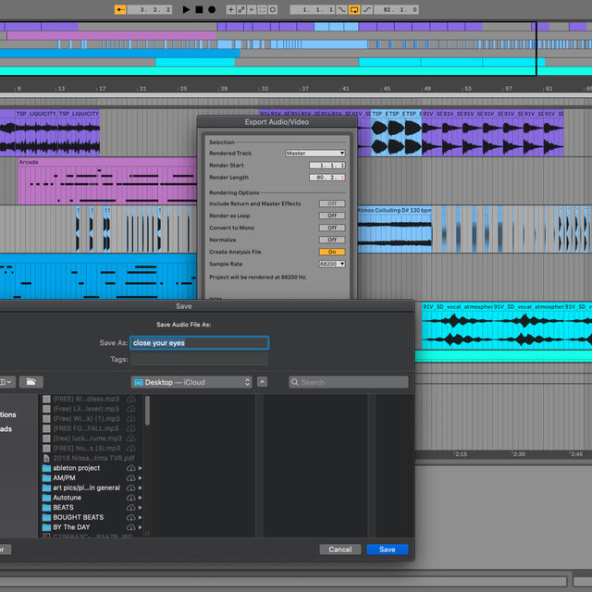Toggle the Loop switch in the transport
This screenshot has width=592, height=592.
pyautogui.click(x=354, y=9)
